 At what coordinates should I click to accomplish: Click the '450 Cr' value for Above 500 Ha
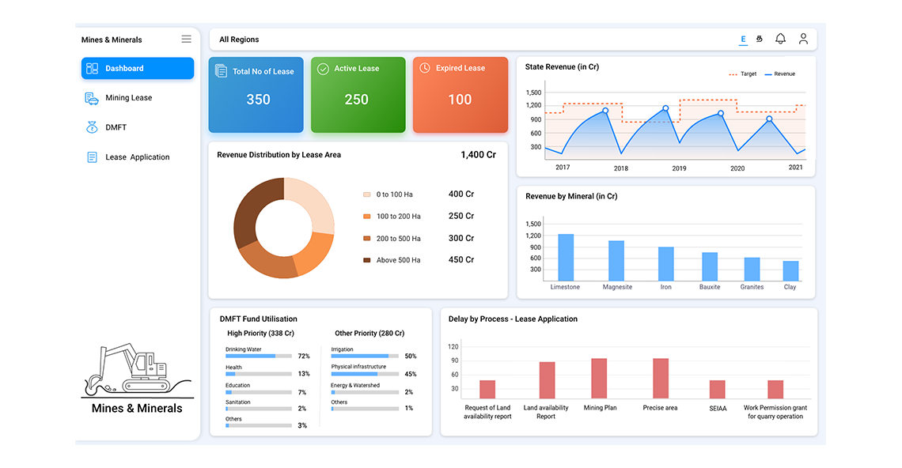tap(461, 260)
